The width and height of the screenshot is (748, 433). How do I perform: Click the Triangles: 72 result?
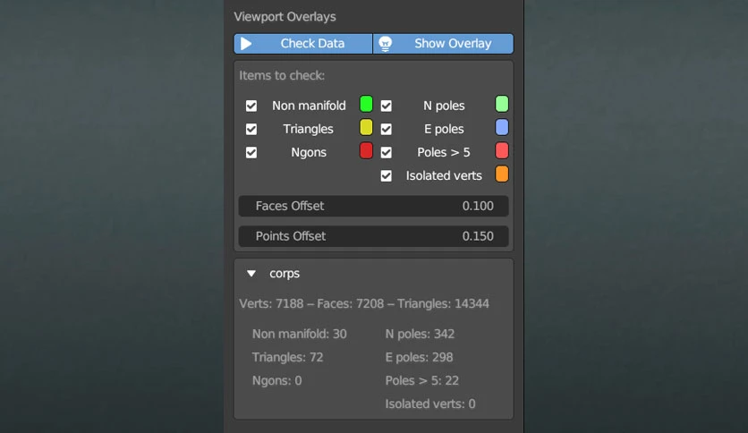[287, 357]
